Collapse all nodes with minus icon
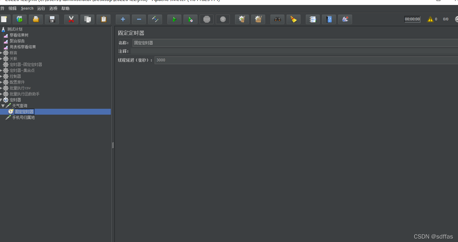The image size is (458, 242). [139, 19]
